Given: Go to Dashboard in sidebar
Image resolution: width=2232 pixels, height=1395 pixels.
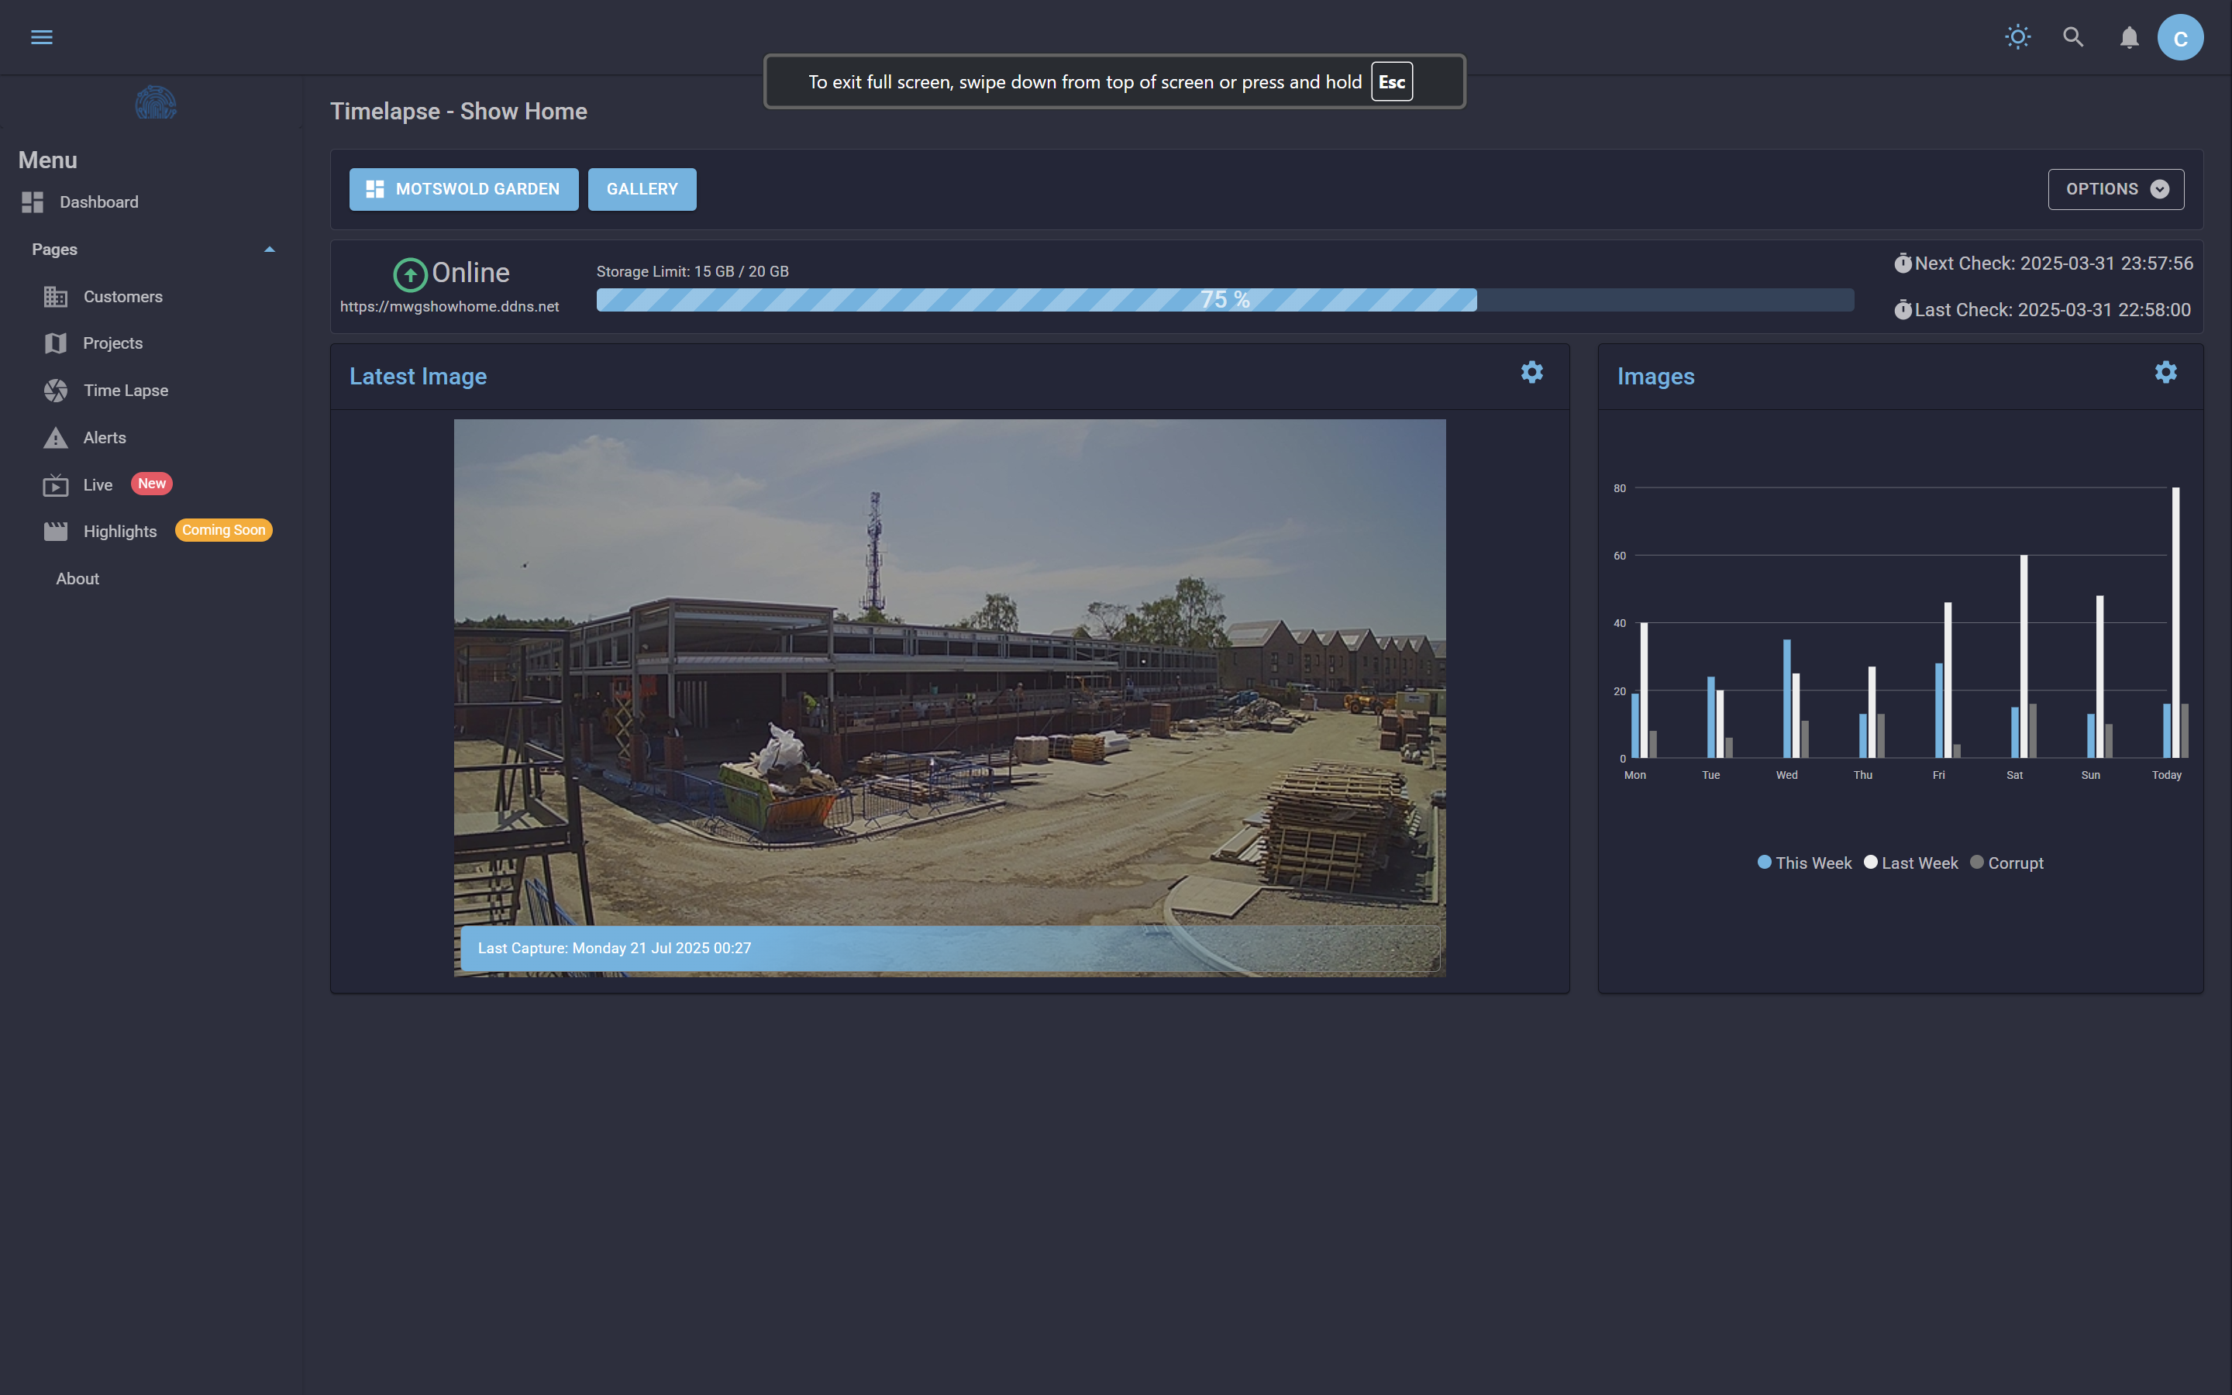Looking at the screenshot, I should click(98, 202).
